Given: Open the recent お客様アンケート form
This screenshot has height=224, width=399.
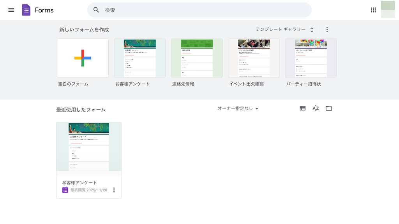Looking at the screenshot, I should (x=89, y=147).
